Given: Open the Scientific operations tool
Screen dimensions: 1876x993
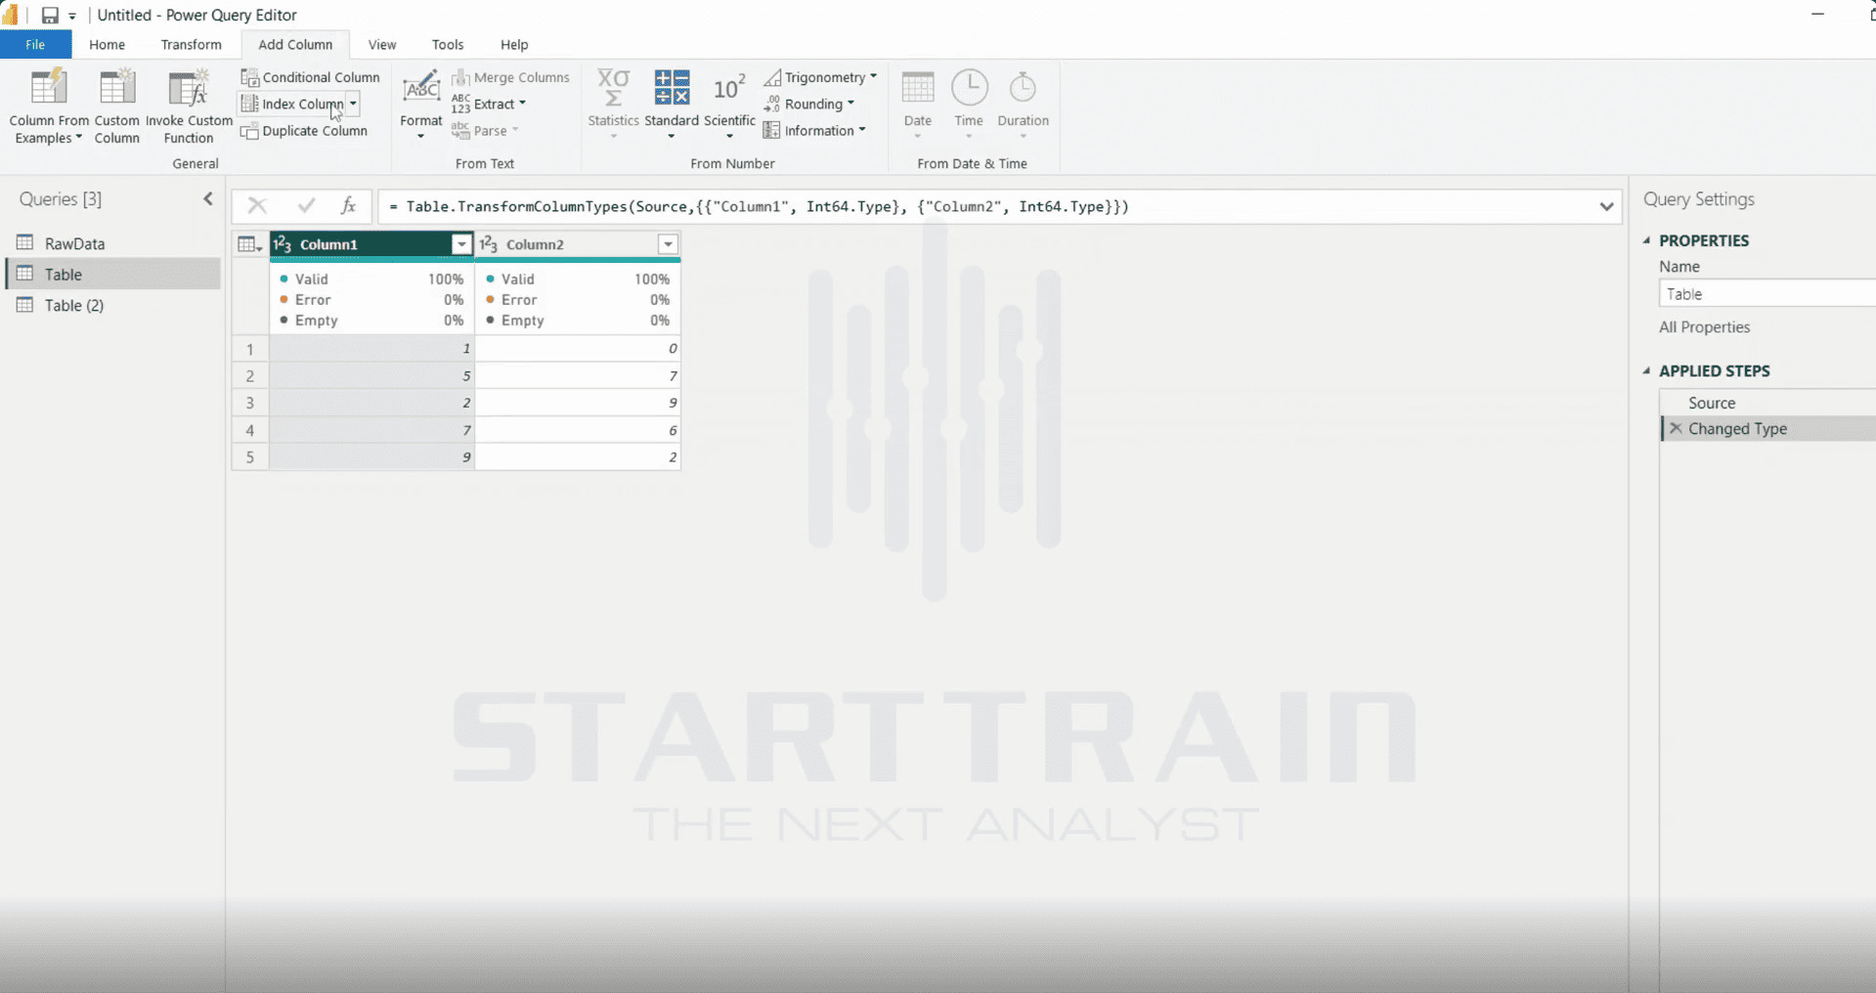Looking at the screenshot, I should coord(729,104).
